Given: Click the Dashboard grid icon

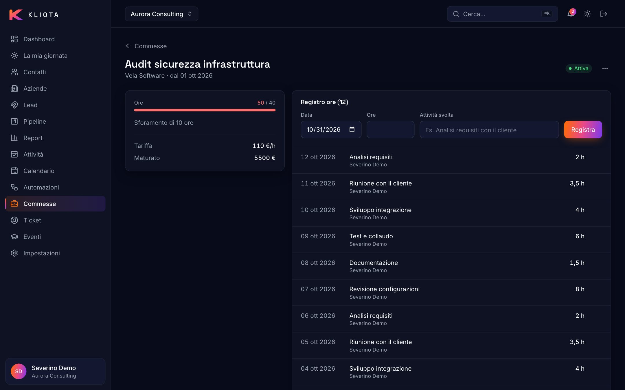Looking at the screenshot, I should pos(14,39).
